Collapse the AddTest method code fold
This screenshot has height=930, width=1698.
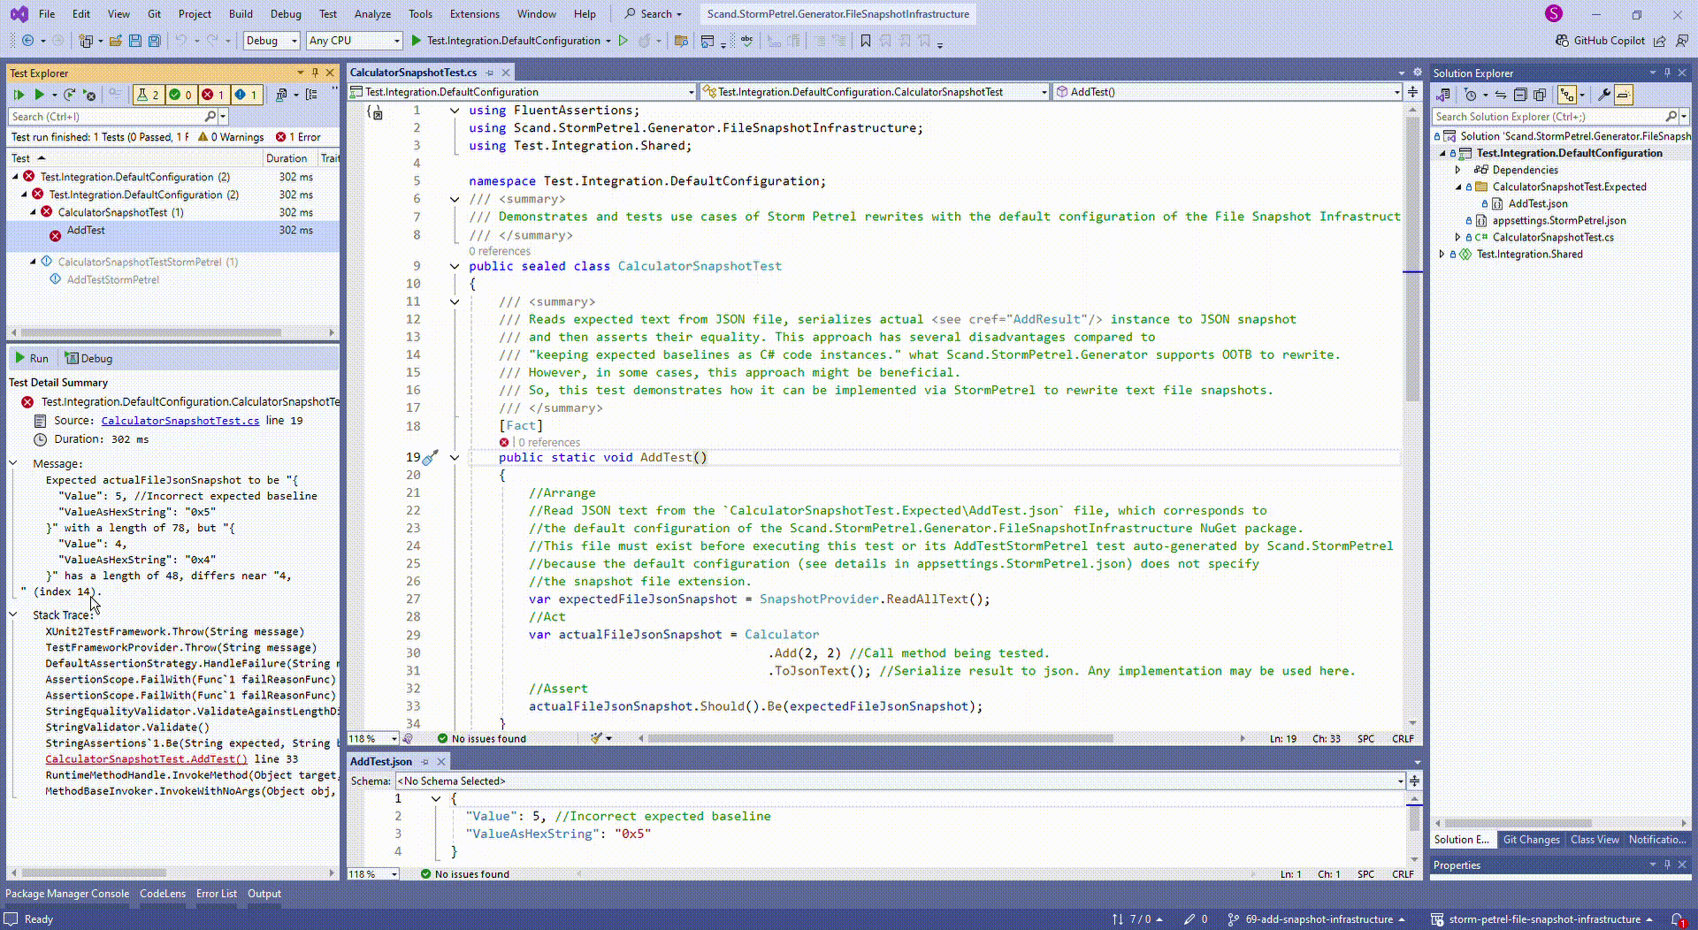click(x=455, y=458)
